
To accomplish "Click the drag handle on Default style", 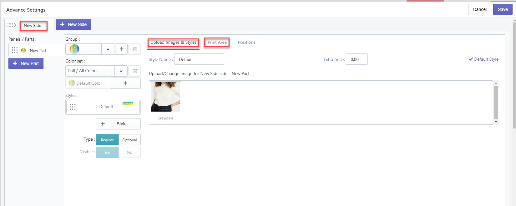I will pyautogui.click(x=73, y=107).
